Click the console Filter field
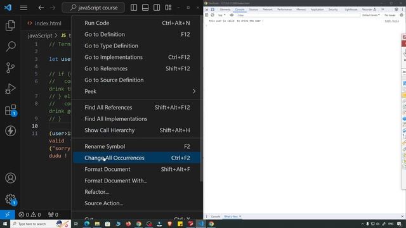This screenshot has height=228, width=406. click(298, 15)
